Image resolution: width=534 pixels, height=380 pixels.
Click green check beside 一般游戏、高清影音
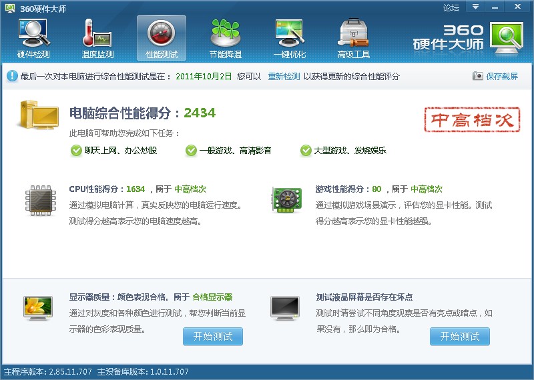click(x=192, y=151)
